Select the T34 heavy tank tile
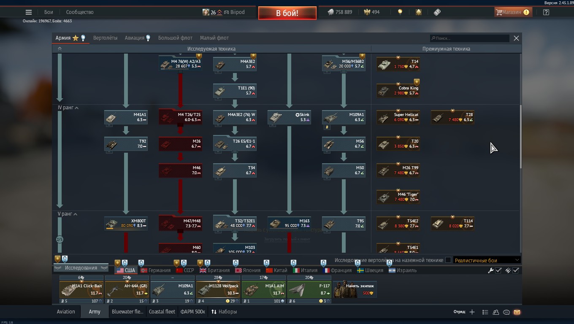Viewport: 574px width, 324px height. [x=235, y=170]
